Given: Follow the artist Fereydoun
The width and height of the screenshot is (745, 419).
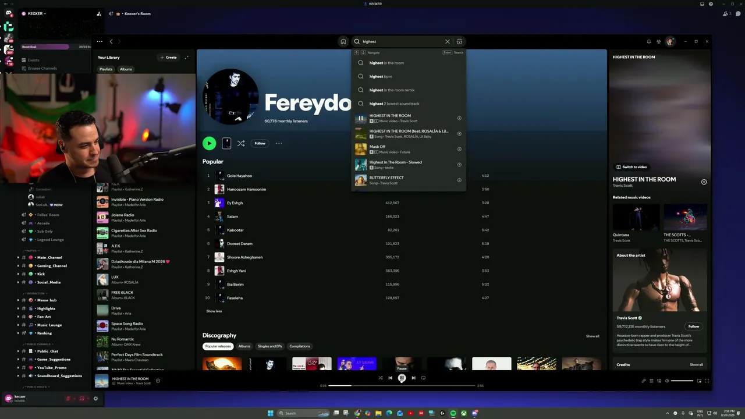Looking at the screenshot, I should click(260, 143).
